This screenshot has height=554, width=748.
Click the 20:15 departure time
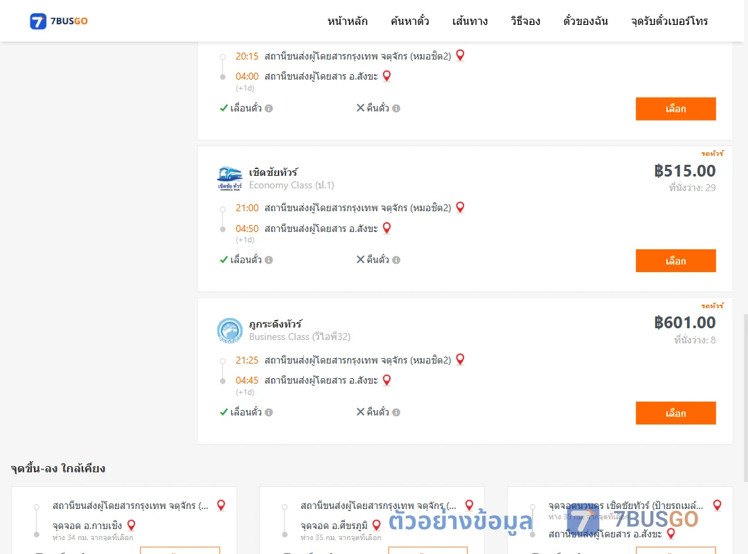pyautogui.click(x=247, y=56)
